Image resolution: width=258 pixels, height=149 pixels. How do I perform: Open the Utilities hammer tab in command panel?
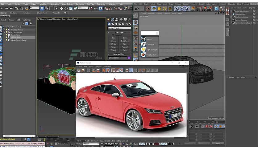click(x=130, y=19)
